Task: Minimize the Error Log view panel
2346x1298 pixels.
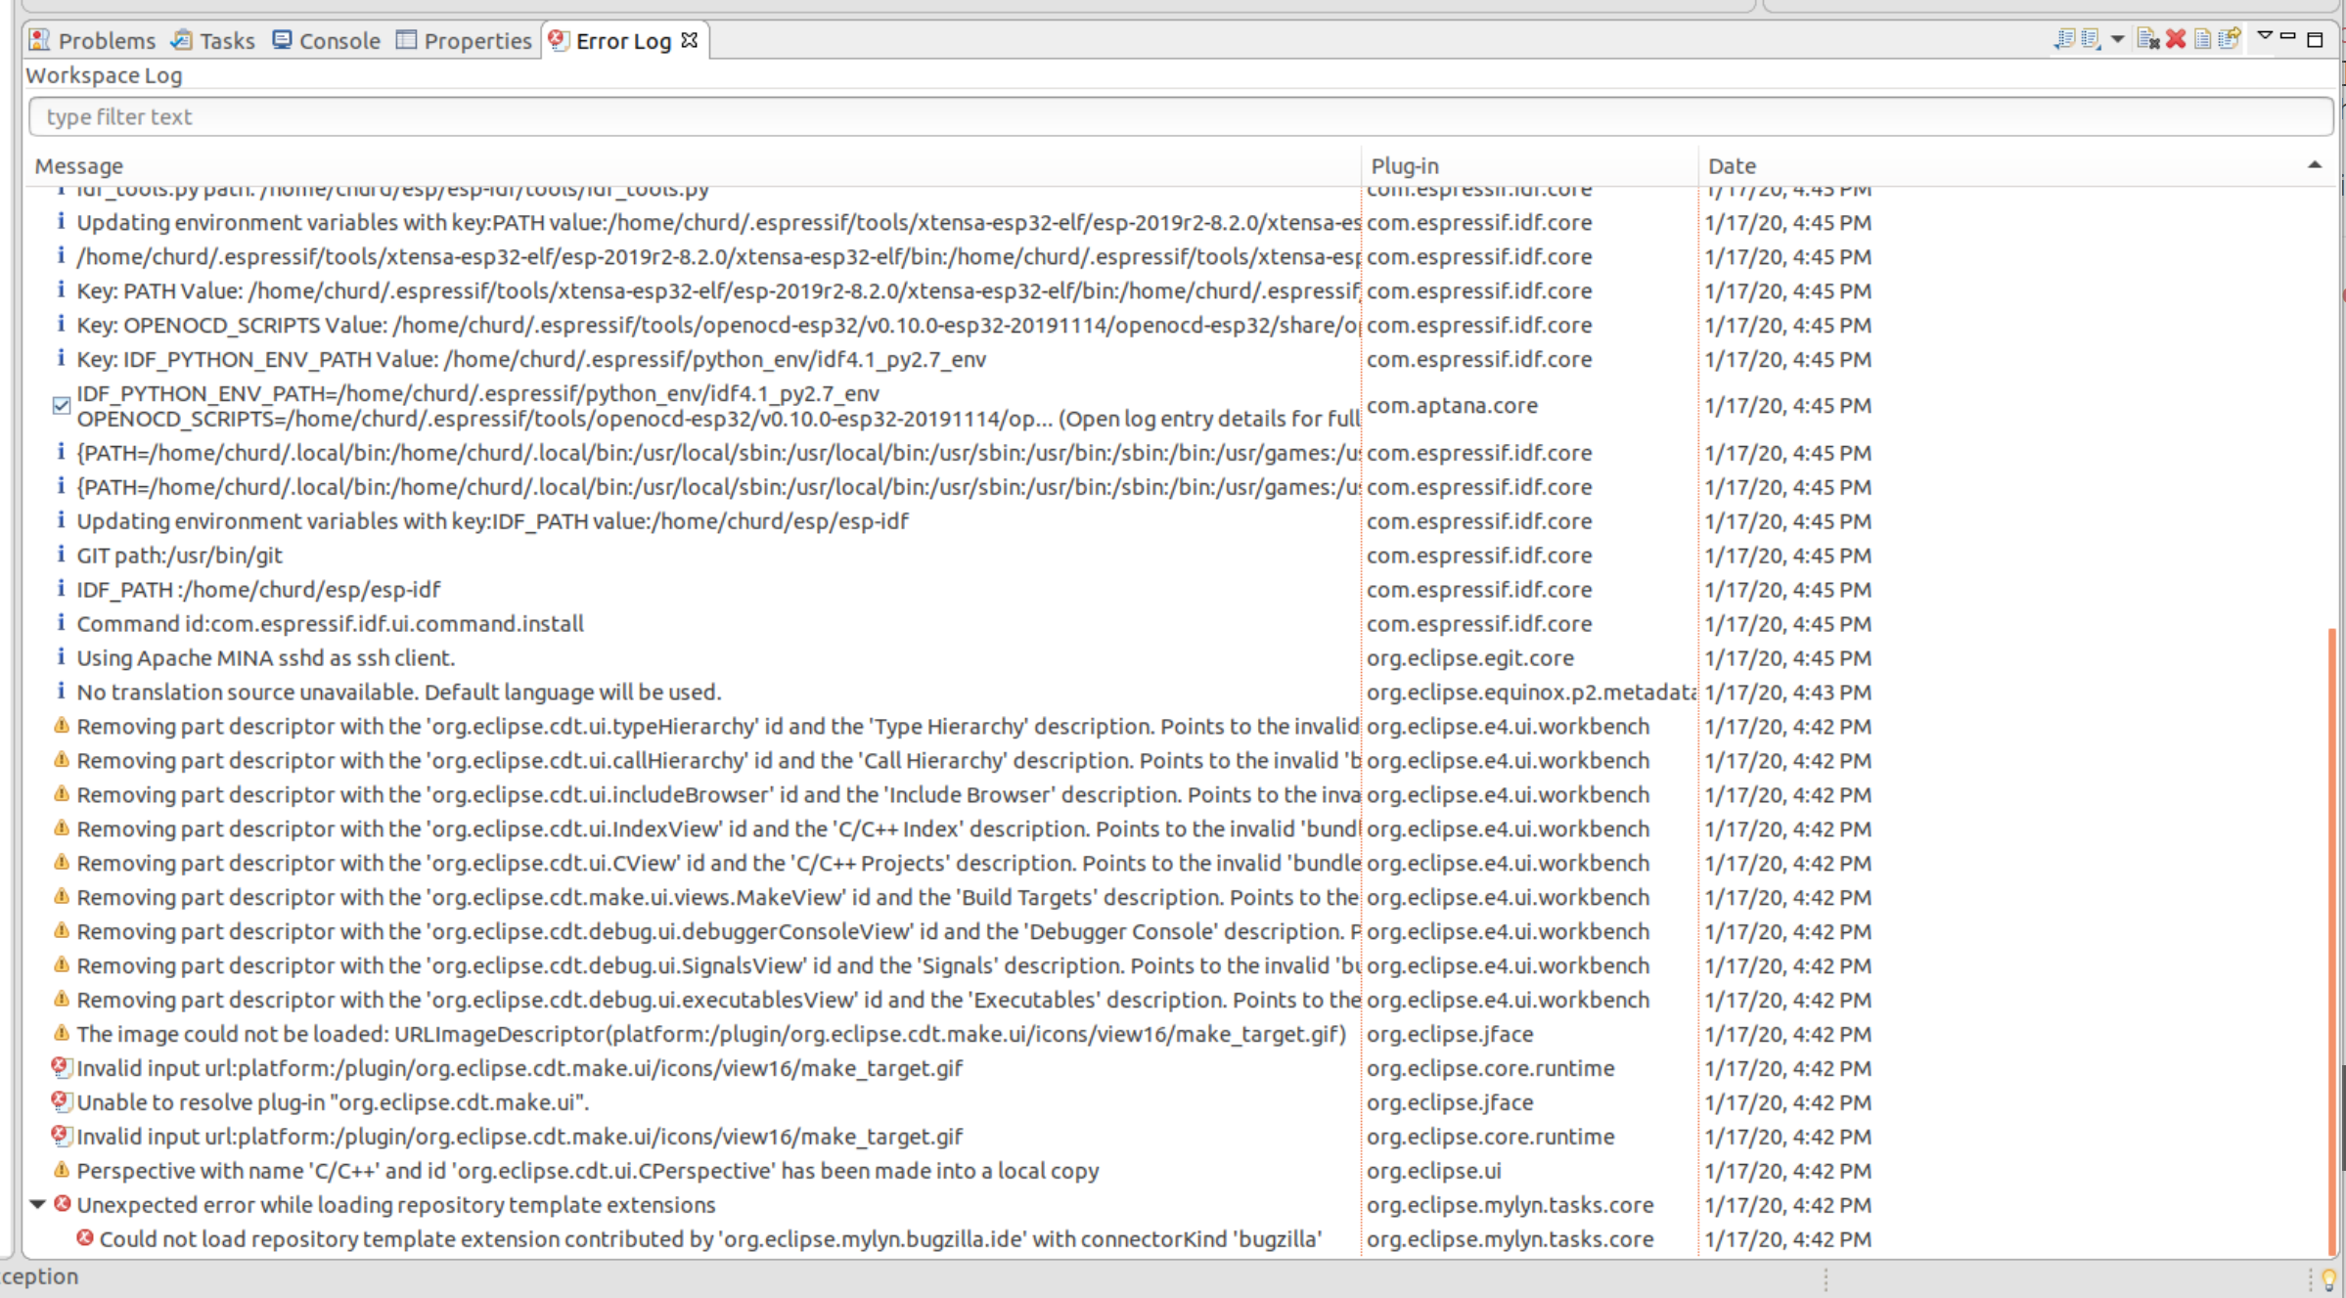Action: click(2287, 36)
